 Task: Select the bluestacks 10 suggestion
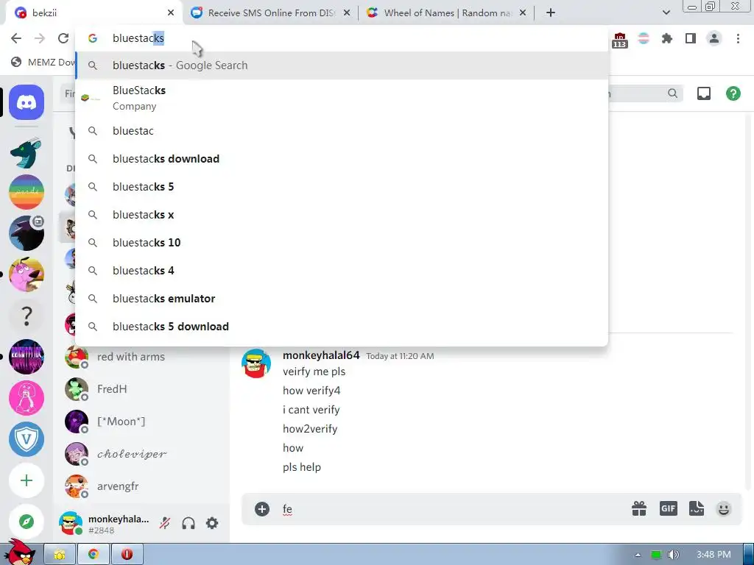[x=342, y=242]
